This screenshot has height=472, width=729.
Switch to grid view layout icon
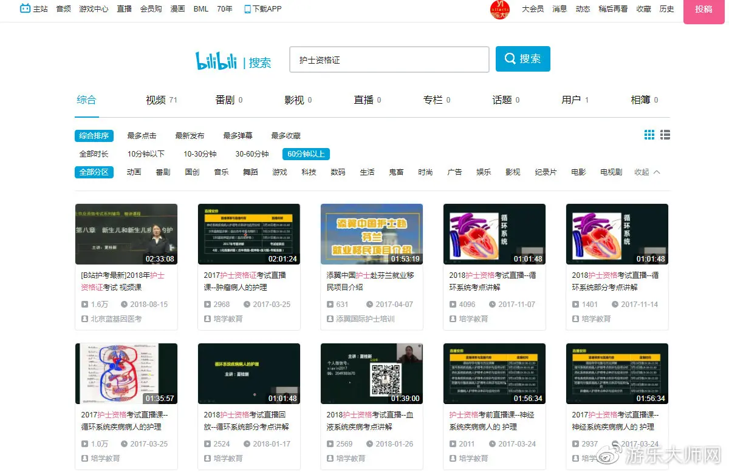point(649,135)
